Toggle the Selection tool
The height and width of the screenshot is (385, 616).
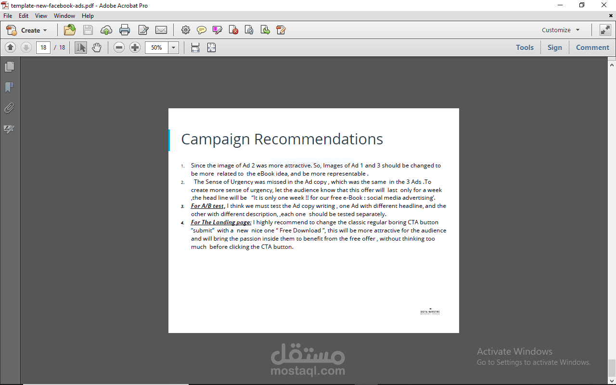(x=80, y=47)
